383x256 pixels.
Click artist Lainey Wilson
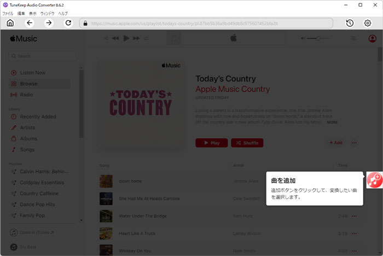[x=247, y=234]
